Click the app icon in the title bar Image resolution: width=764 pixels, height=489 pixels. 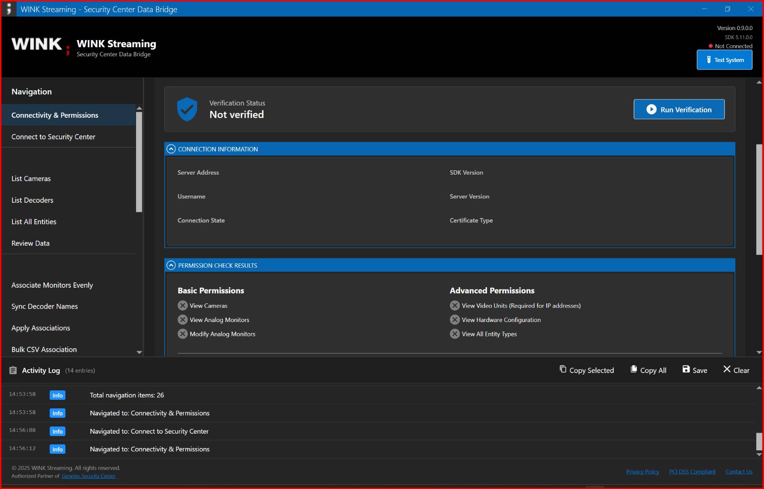pyautogui.click(x=9, y=9)
